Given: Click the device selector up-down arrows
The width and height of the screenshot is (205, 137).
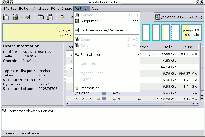Looking at the screenshot, I should pyautogui.click(x=201, y=17).
